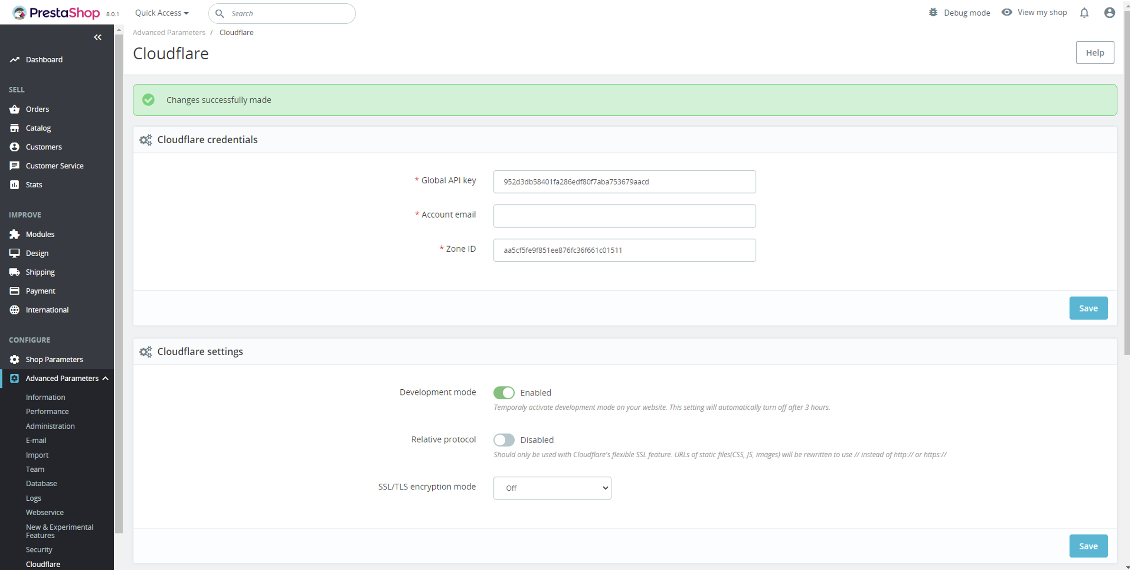Open the Webservice submenu item
Screen dimensions: 1130x570
(x=45, y=512)
